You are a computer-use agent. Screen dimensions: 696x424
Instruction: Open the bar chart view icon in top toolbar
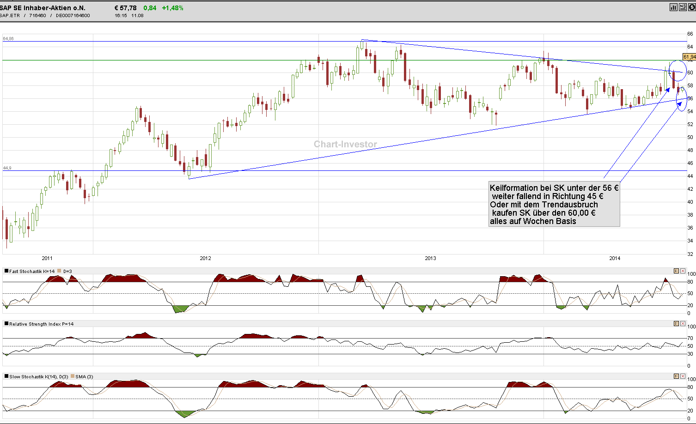click(x=673, y=7)
